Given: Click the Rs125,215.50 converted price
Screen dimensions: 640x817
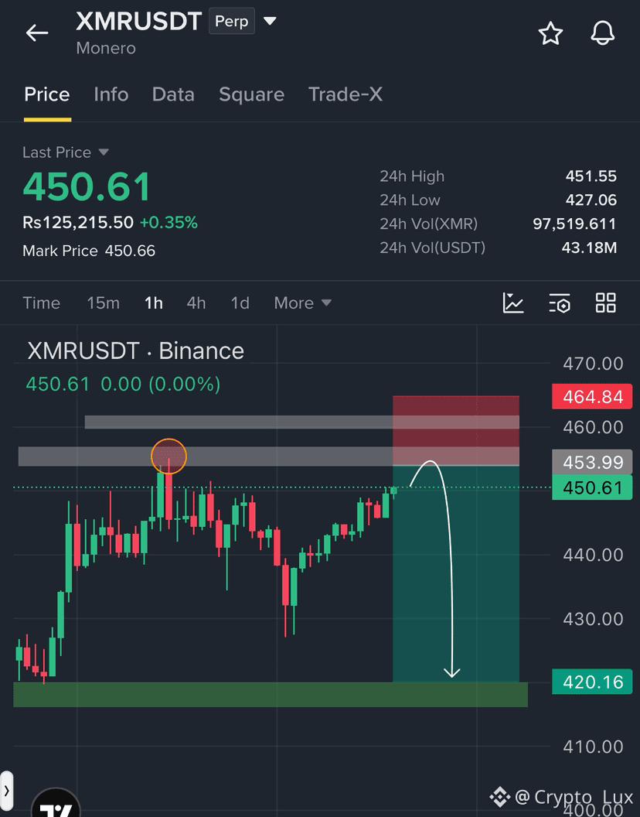Looking at the screenshot, I should 78,223.
